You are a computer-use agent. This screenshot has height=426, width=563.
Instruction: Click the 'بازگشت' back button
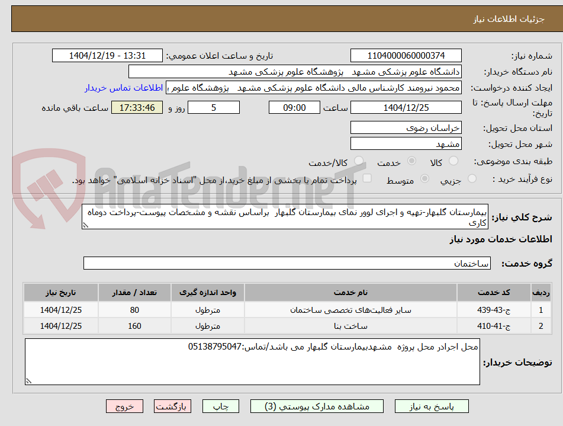(x=172, y=406)
